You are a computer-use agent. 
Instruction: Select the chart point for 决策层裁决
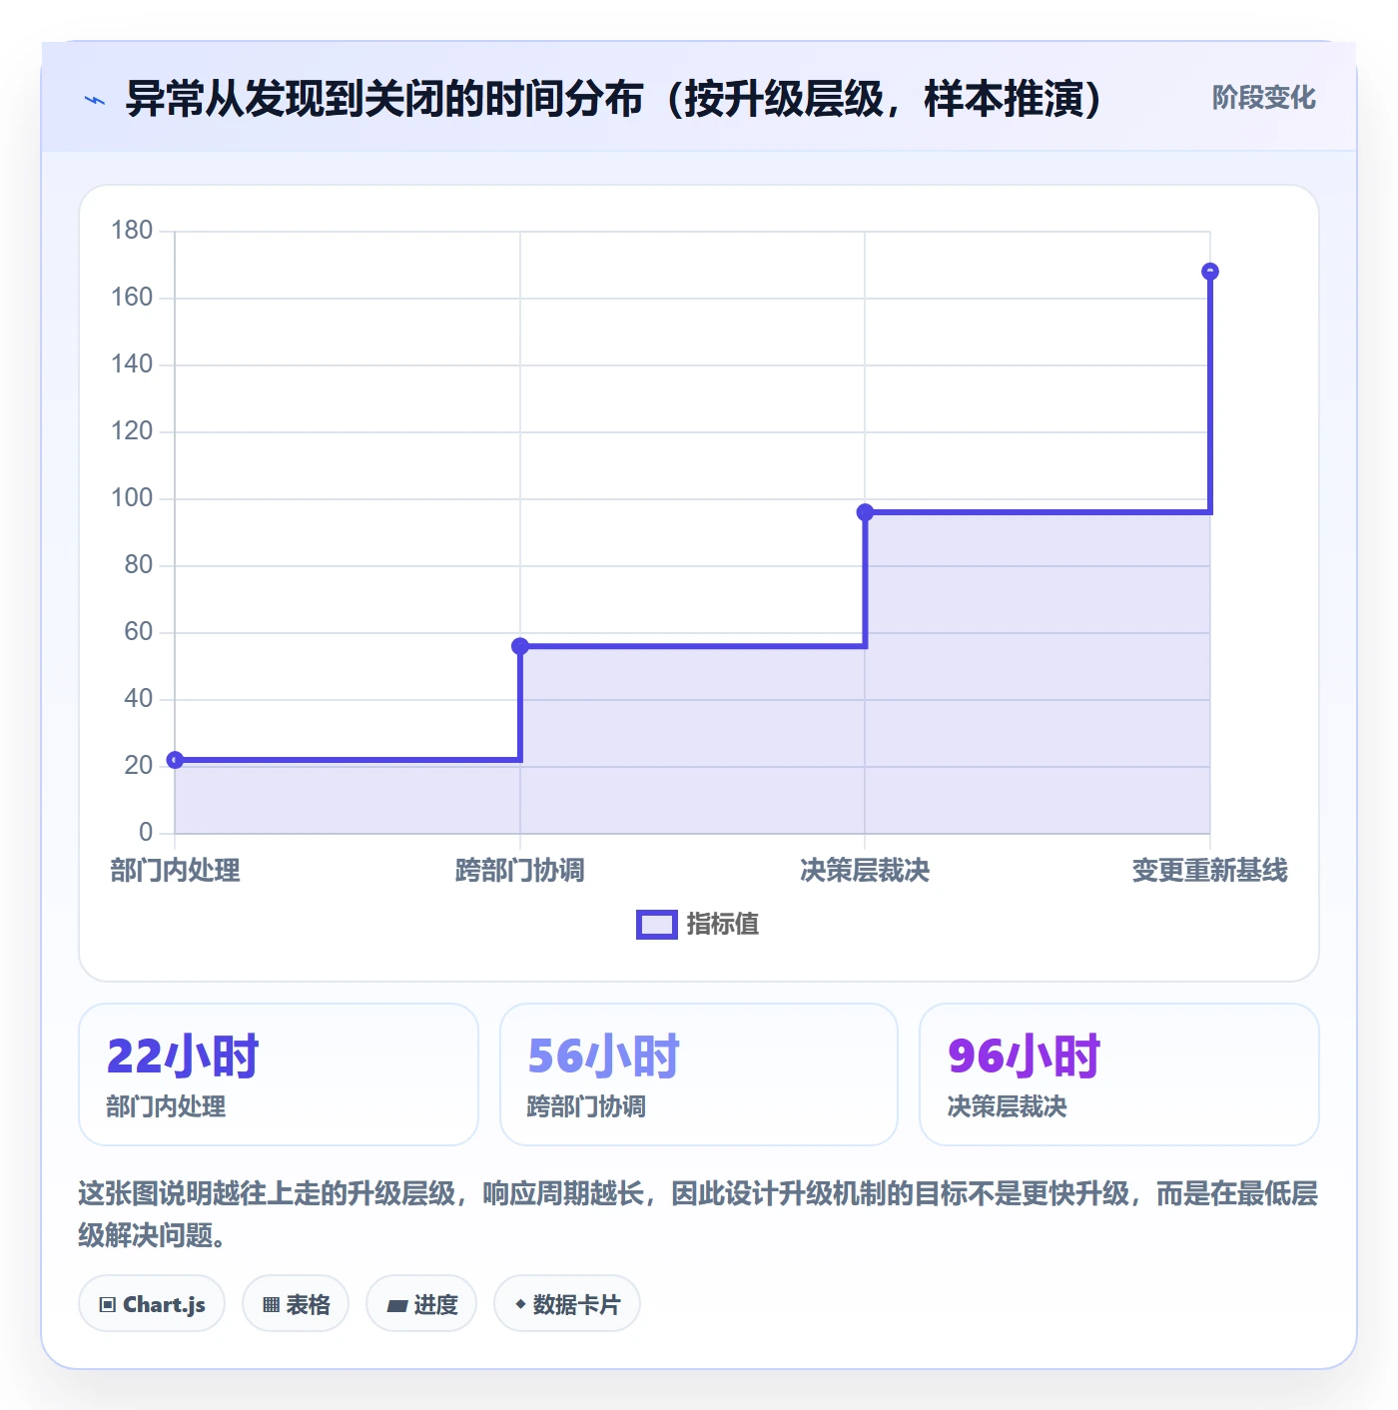click(865, 512)
